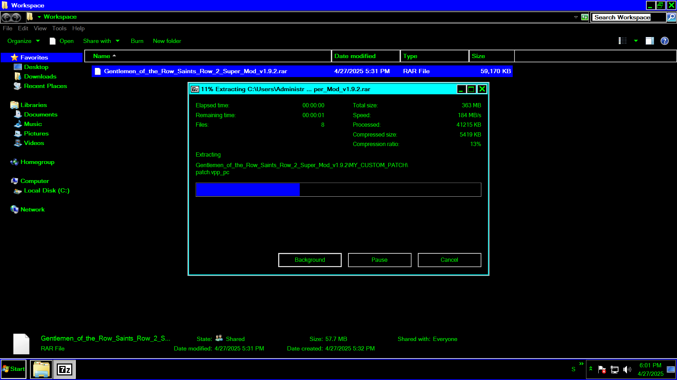Click the file thumbnail in details pane
The image size is (677, 380).
21,344
